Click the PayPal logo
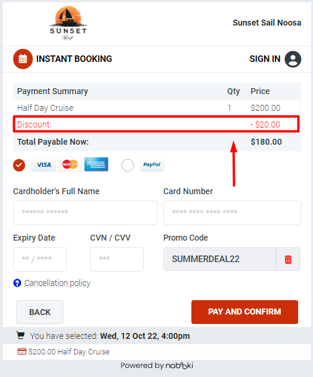This screenshot has height=377, width=313. coord(152,165)
